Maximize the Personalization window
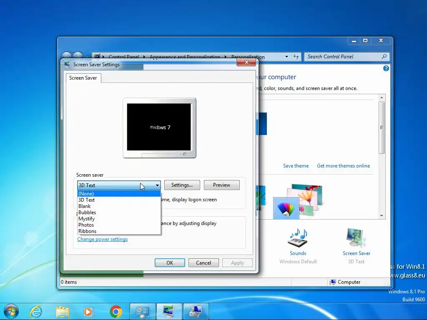This screenshot has width=427, height=320. pyautogui.click(x=365, y=41)
